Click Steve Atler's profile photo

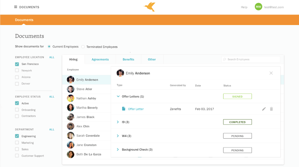pyautogui.click(x=71, y=89)
